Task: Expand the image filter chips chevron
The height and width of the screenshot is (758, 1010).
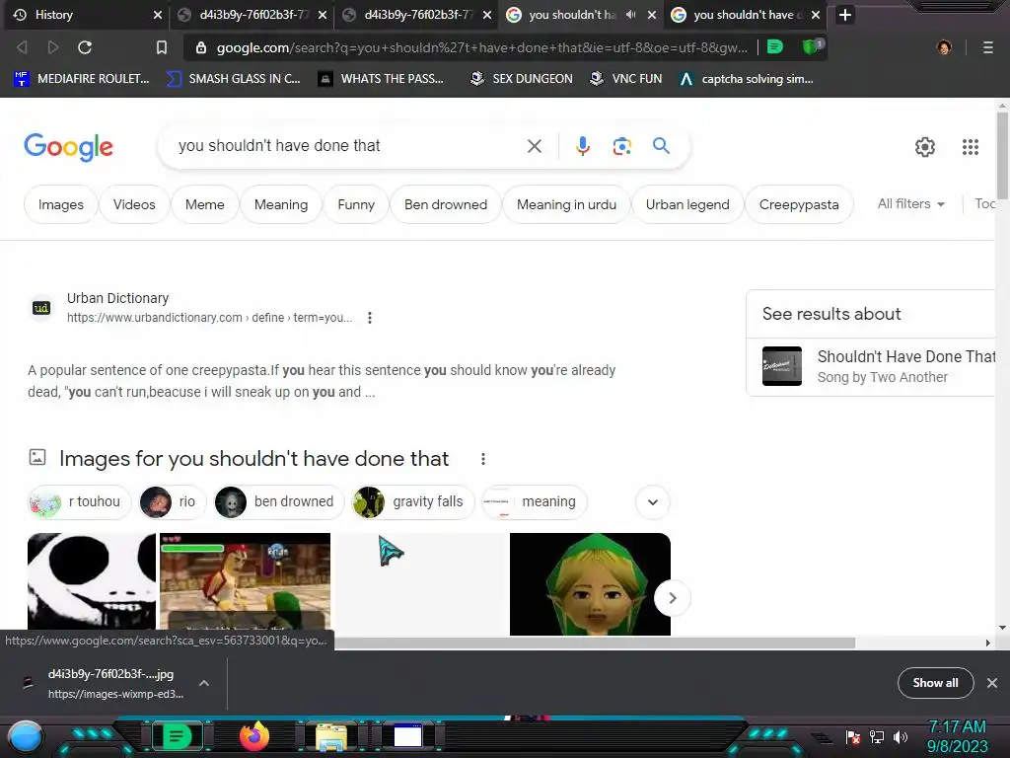Action: pyautogui.click(x=653, y=502)
